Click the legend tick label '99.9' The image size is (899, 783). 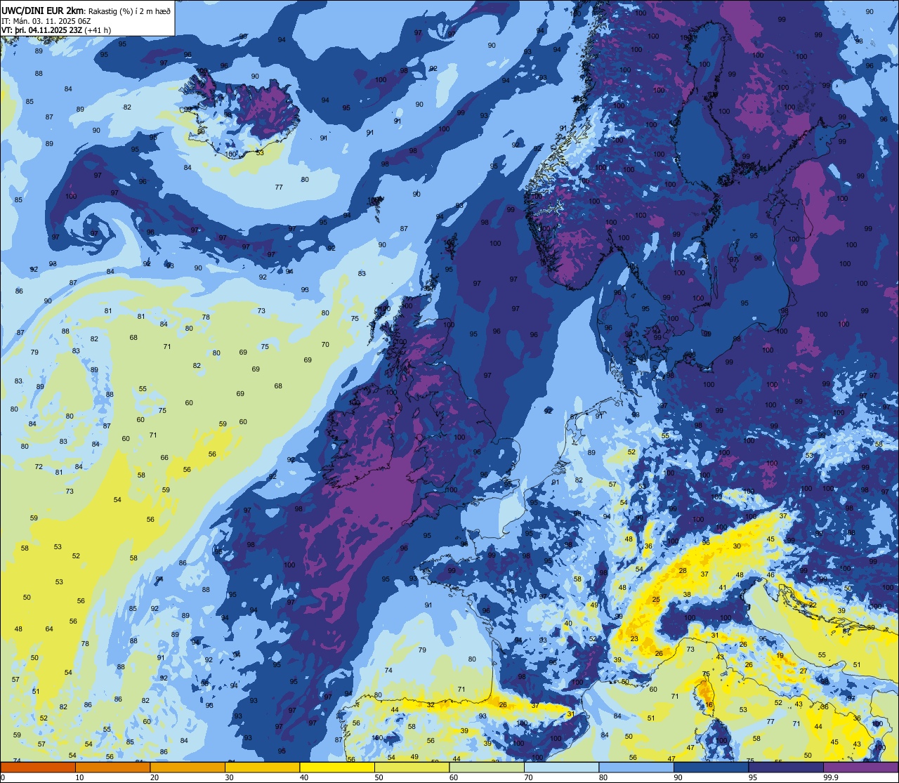click(832, 777)
